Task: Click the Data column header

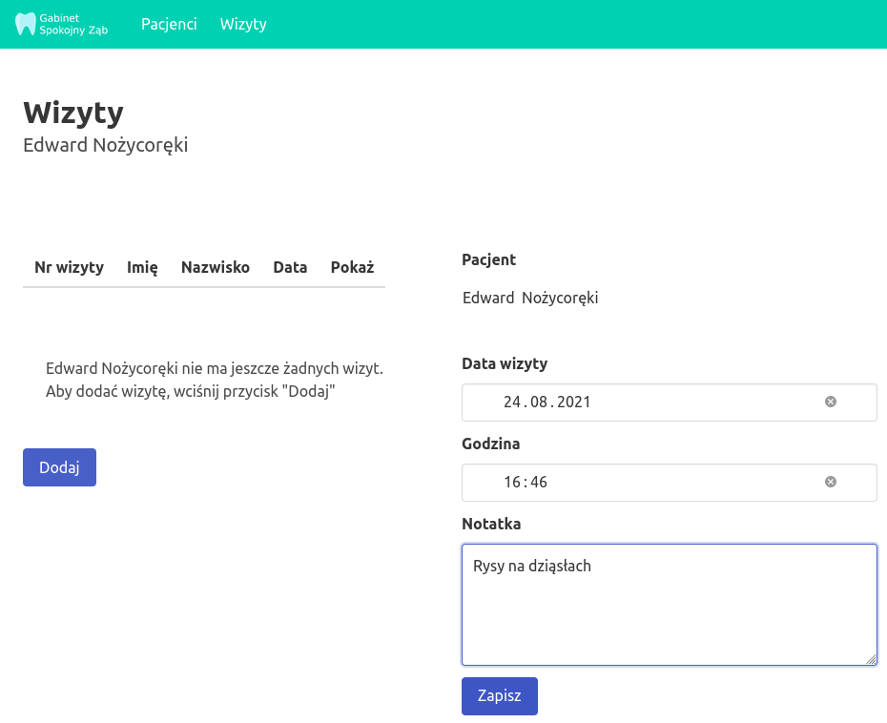Action: (x=290, y=267)
